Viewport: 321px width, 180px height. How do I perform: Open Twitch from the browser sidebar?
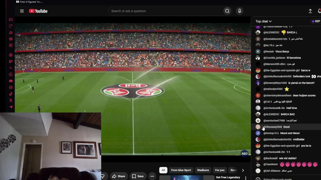point(11,61)
